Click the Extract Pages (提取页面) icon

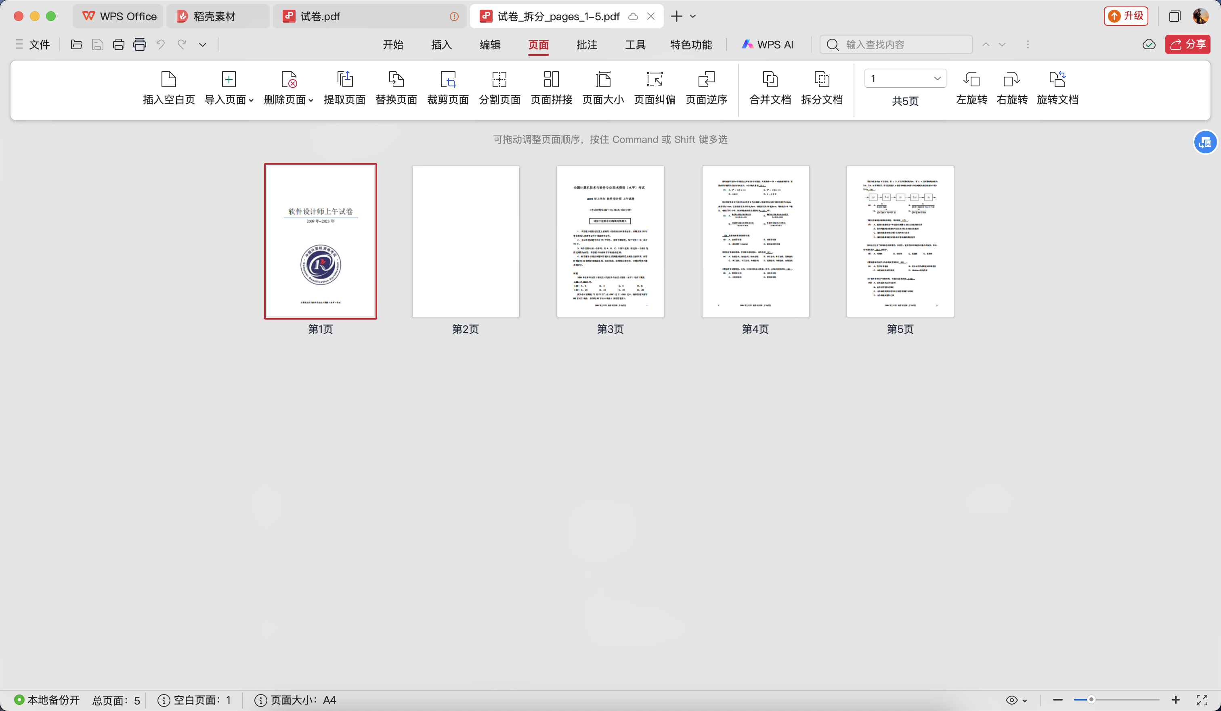(344, 79)
